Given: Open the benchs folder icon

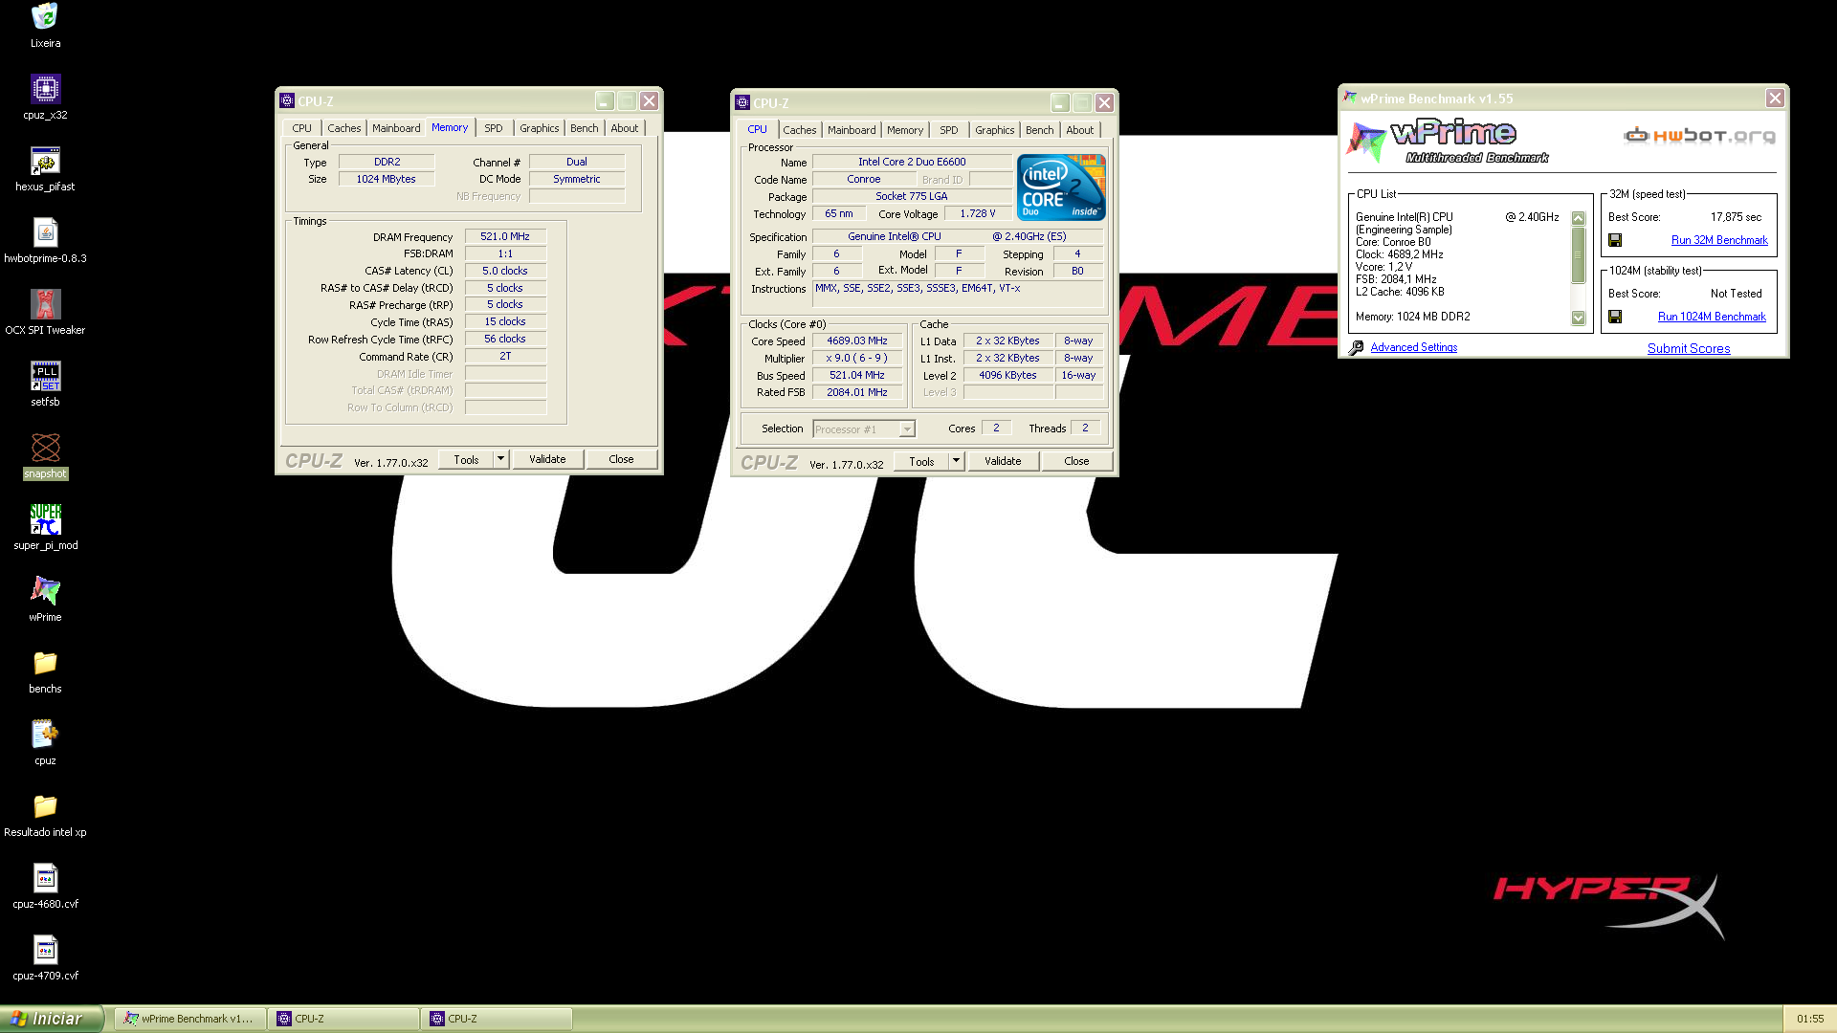Looking at the screenshot, I should [45, 663].
